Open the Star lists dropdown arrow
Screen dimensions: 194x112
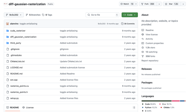(x=183, y=4)
